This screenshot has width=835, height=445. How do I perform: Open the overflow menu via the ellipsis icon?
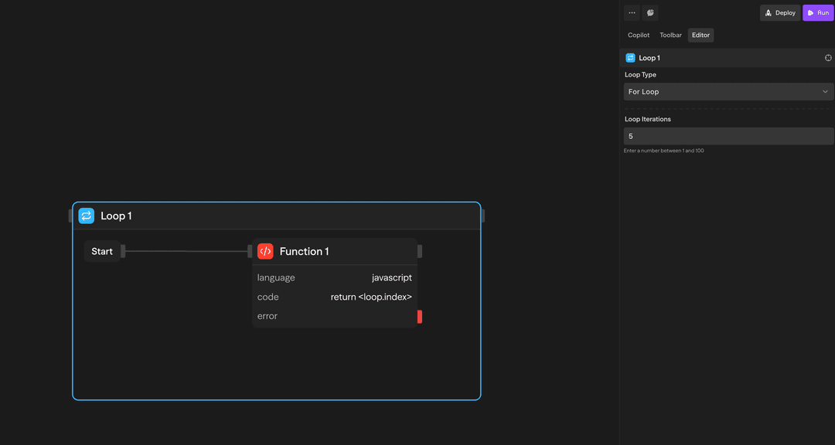pyautogui.click(x=632, y=12)
